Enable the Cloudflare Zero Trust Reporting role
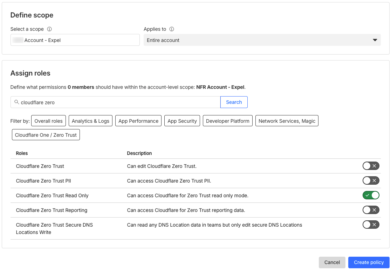 click(371, 210)
